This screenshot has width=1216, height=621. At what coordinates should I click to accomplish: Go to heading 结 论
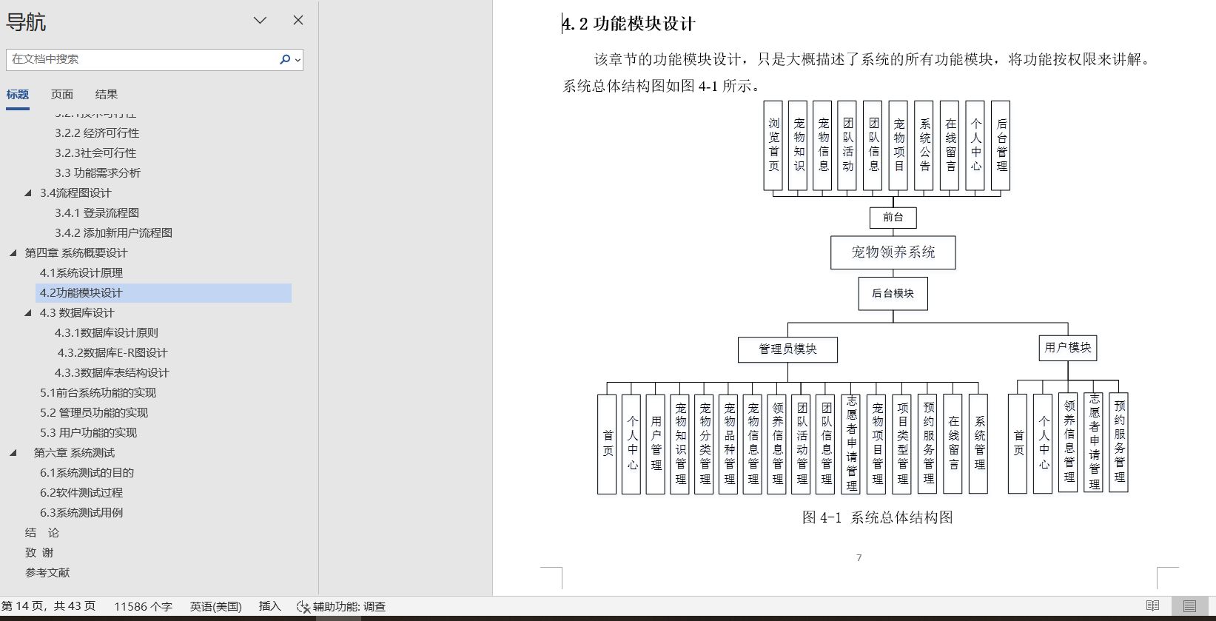click(42, 532)
